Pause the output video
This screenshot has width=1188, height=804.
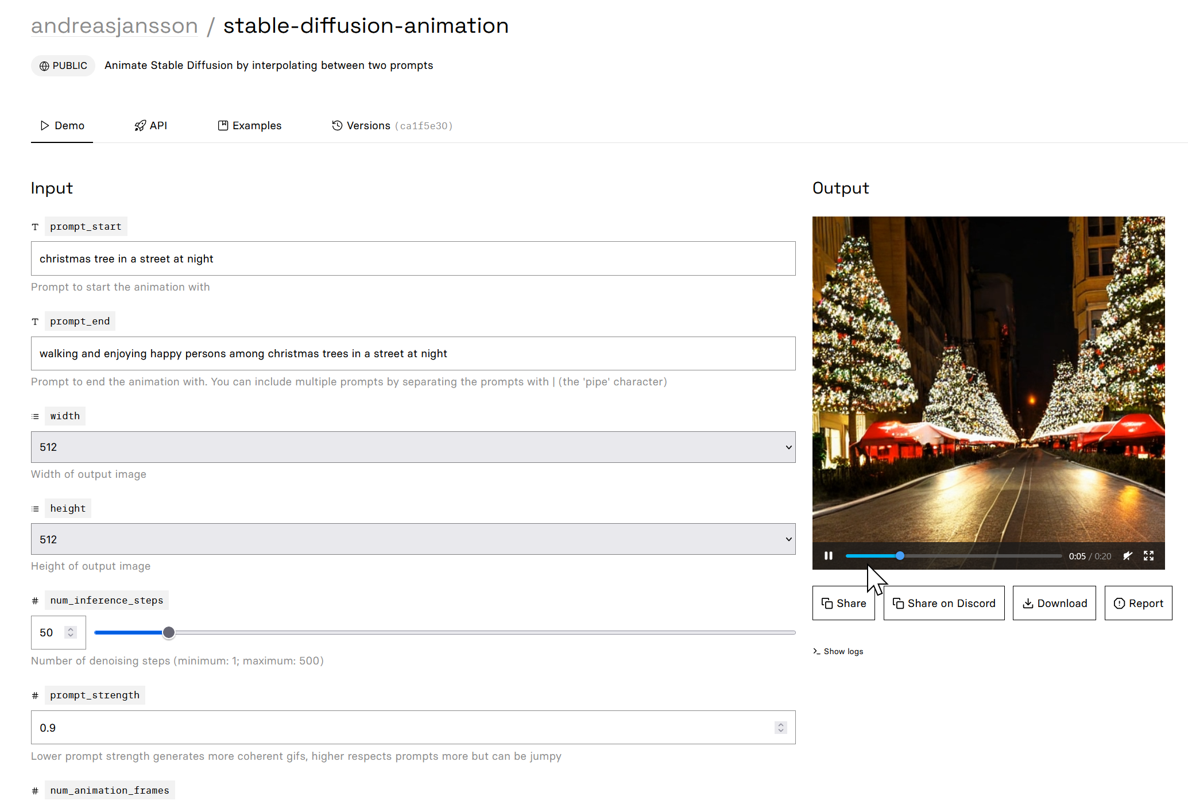[828, 556]
